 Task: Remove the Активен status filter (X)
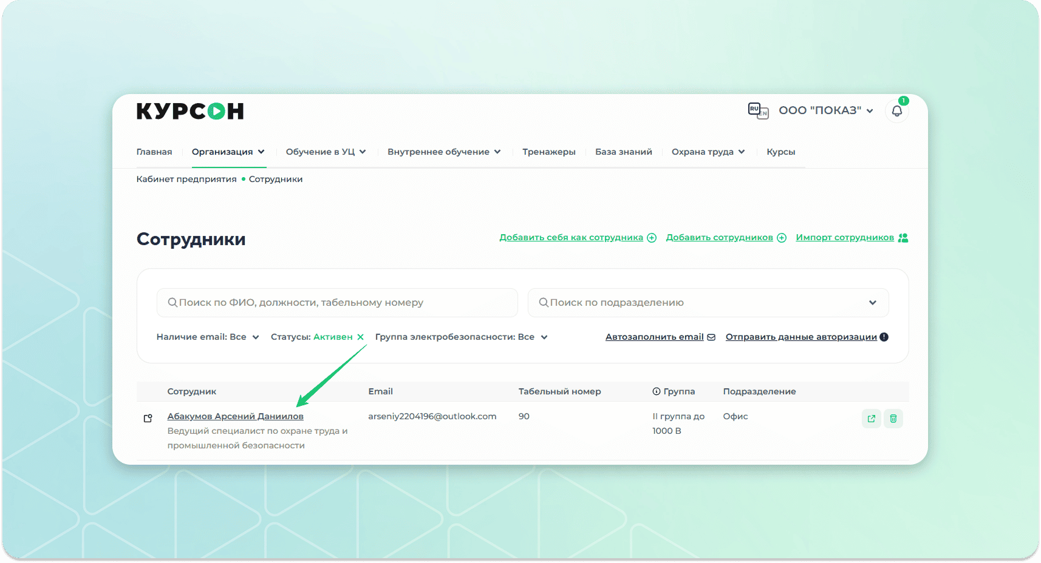point(360,337)
